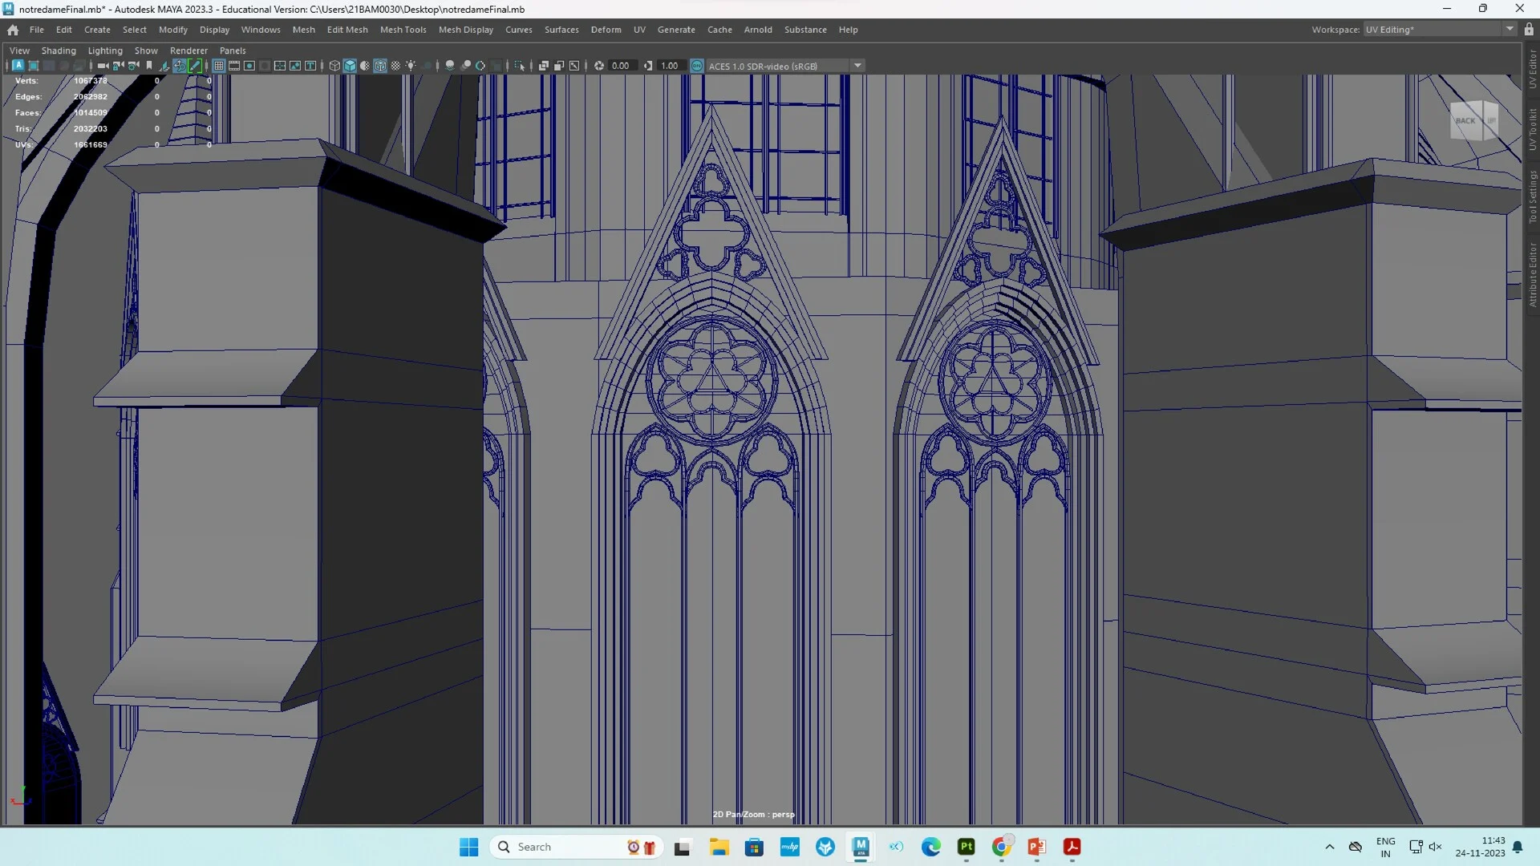The image size is (1540, 866).
Task: Toggle the resolution gate icon
Action: (249, 66)
